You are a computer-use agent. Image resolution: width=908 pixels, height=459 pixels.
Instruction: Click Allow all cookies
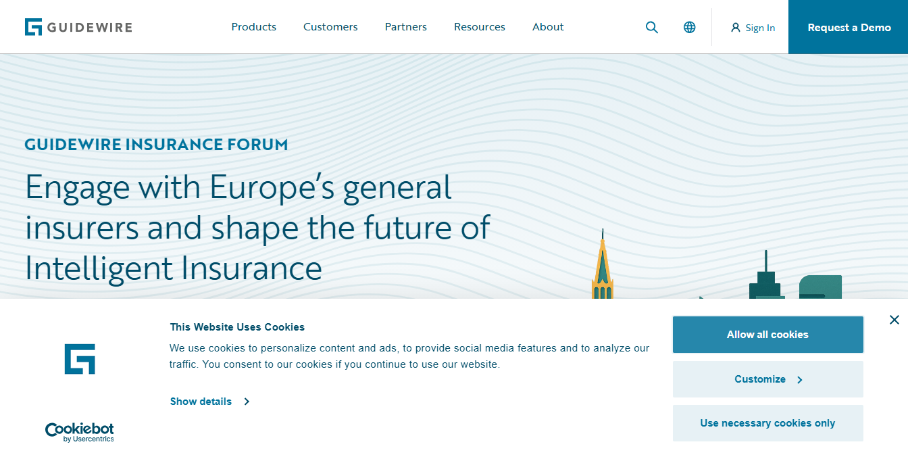click(x=767, y=335)
